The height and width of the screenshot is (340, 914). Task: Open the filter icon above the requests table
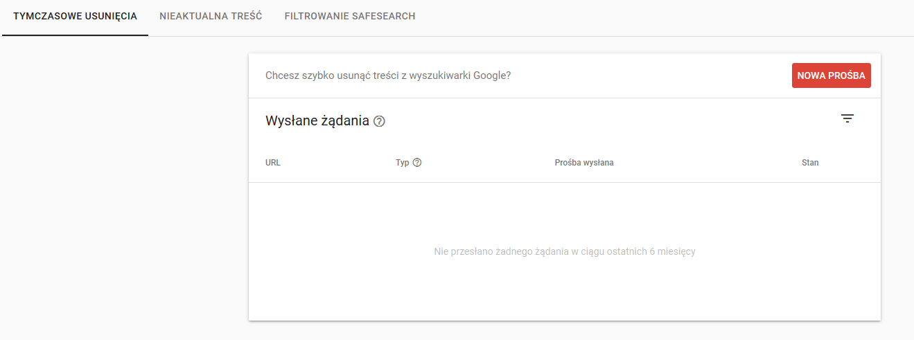(847, 118)
